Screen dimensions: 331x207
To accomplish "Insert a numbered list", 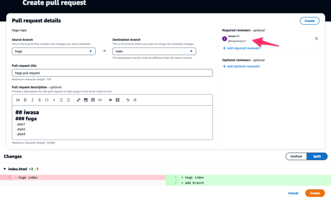I will (x=68, y=100).
